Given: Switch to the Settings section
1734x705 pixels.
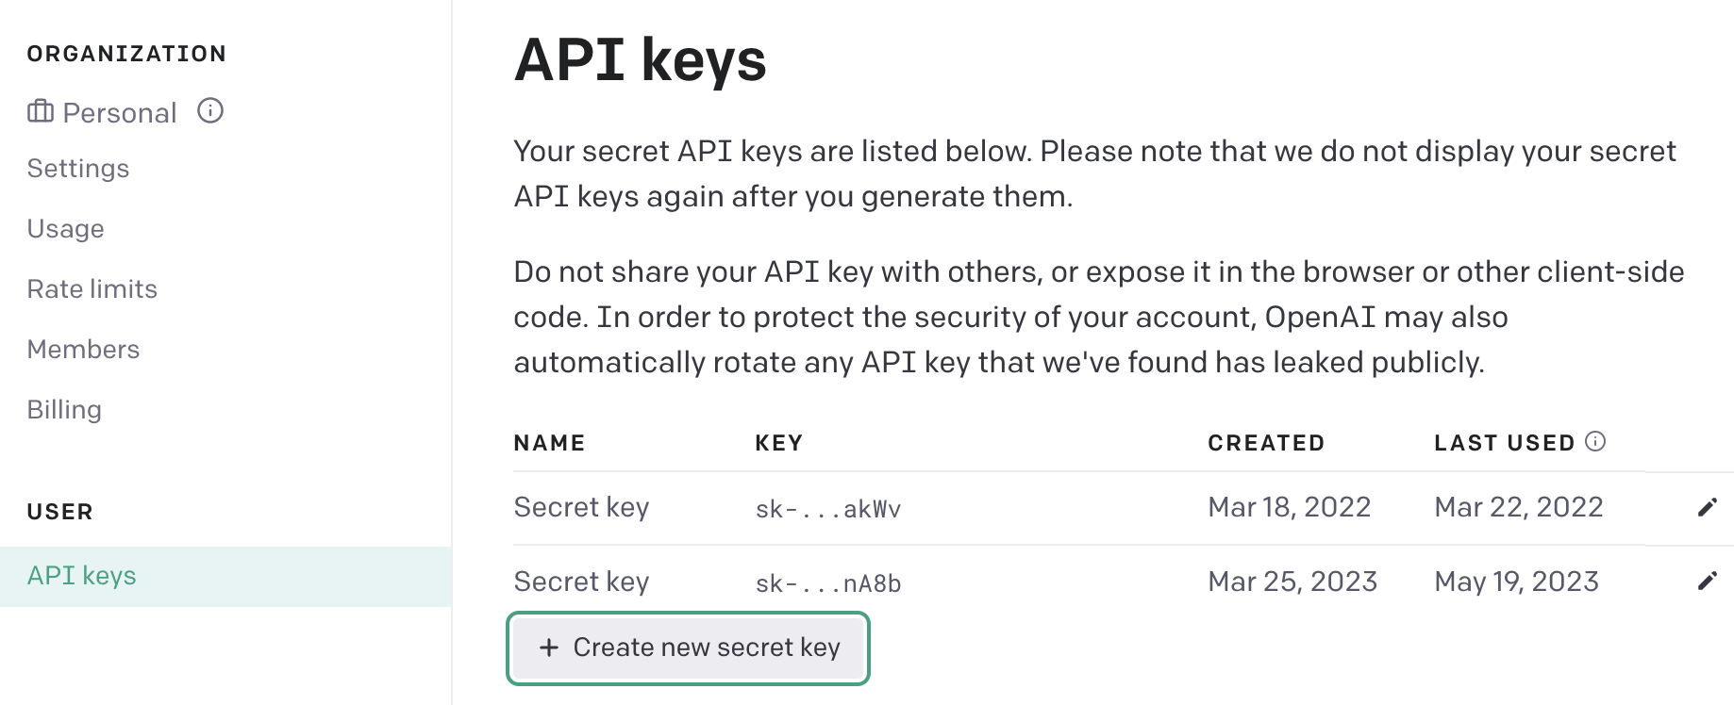Looking at the screenshot, I should (78, 169).
